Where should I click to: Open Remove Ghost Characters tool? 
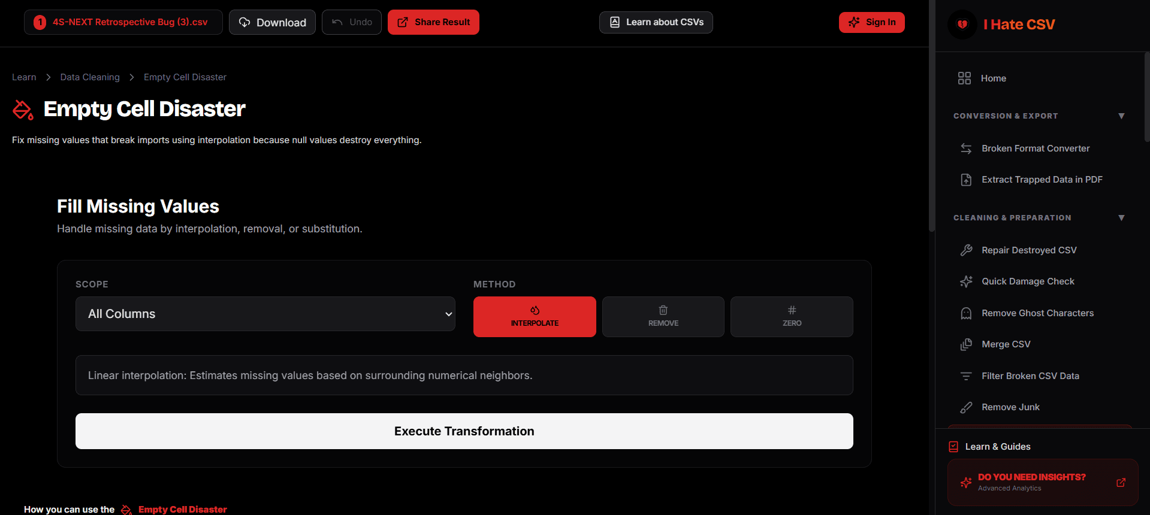click(1039, 313)
